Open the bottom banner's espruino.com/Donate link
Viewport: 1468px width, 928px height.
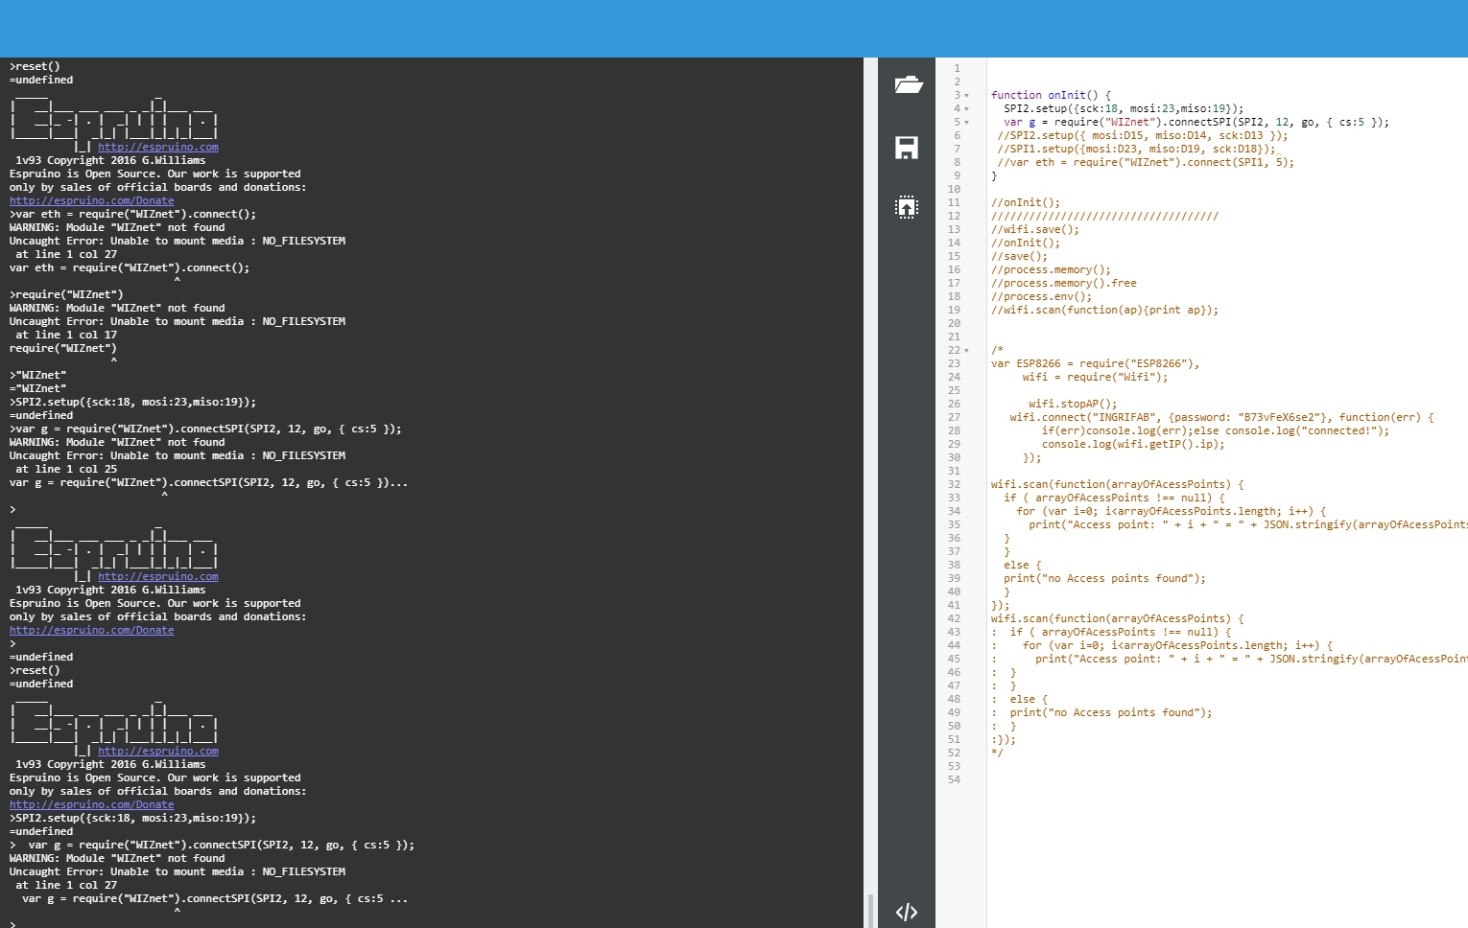(92, 804)
